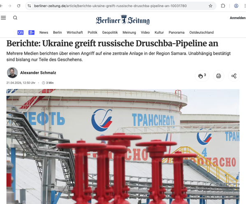Open the hamburger menu icon
The width and height of the screenshot is (246, 204).
(x=3, y=18)
